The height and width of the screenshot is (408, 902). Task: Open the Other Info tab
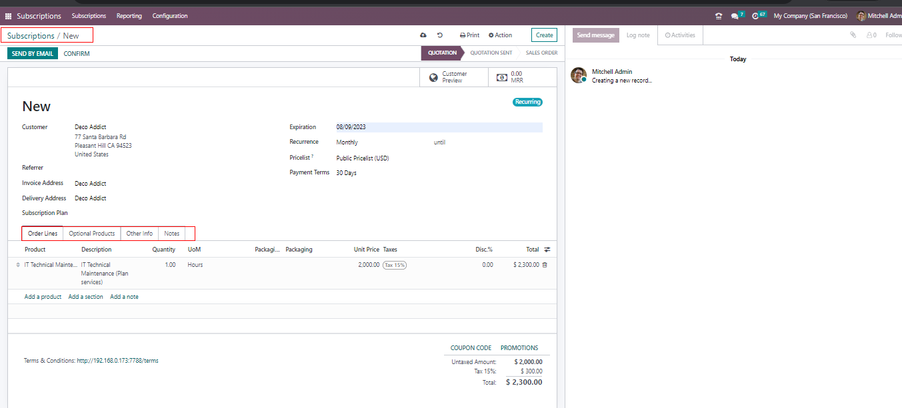coord(139,234)
